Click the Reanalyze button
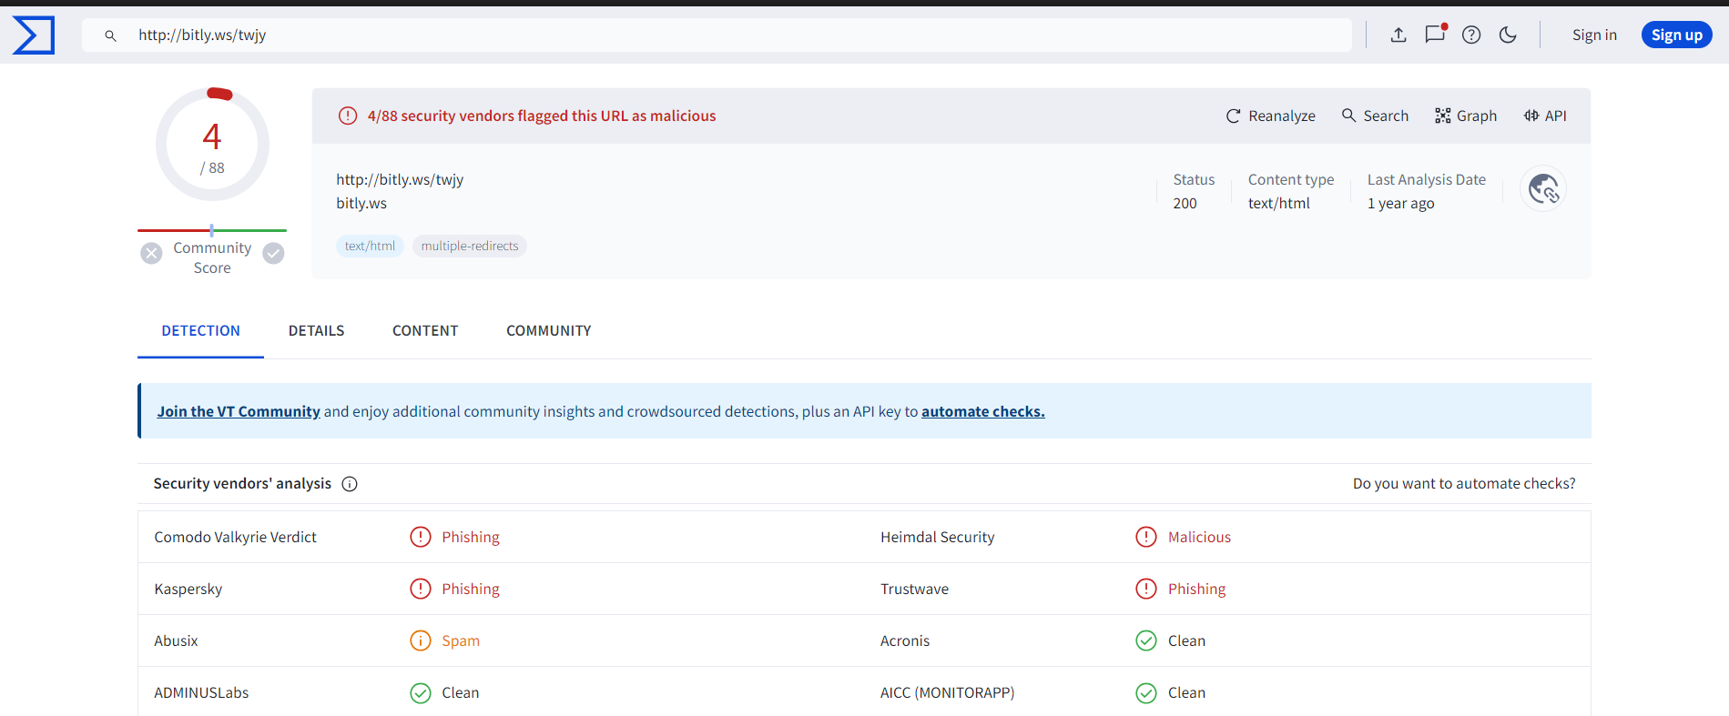 pyautogui.click(x=1270, y=116)
